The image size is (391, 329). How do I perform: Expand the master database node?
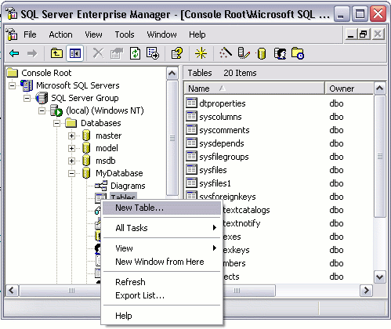click(x=71, y=136)
